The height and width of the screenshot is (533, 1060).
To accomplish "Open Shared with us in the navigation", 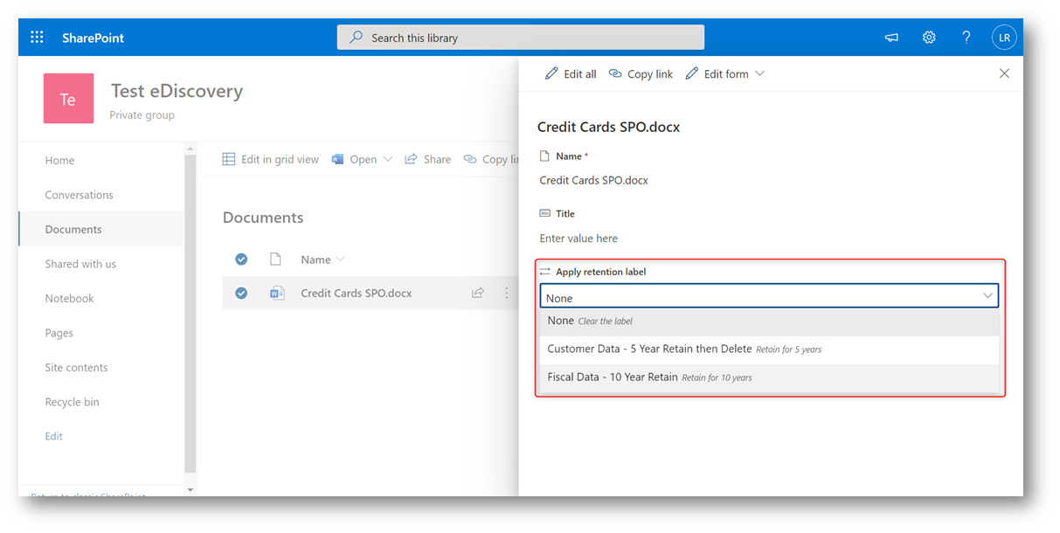I will 80,264.
